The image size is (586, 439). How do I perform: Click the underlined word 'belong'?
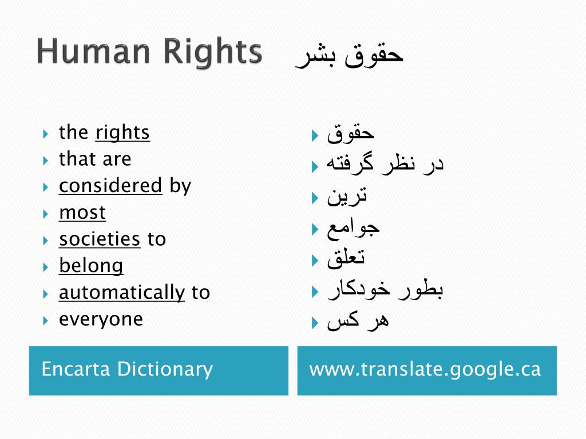tap(91, 266)
